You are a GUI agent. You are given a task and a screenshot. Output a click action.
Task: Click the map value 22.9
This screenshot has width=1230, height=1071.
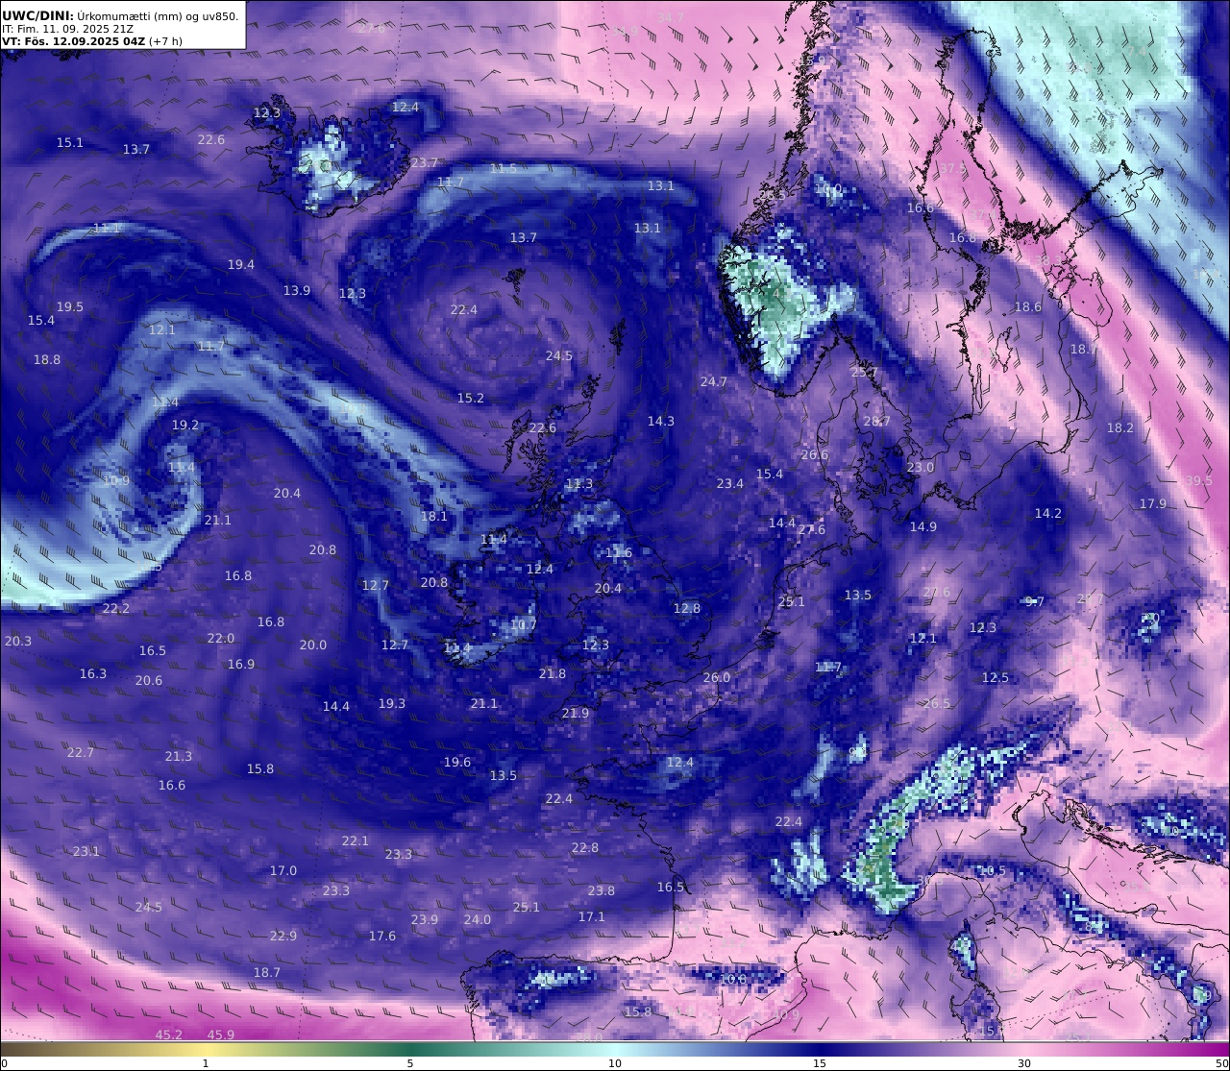283,937
